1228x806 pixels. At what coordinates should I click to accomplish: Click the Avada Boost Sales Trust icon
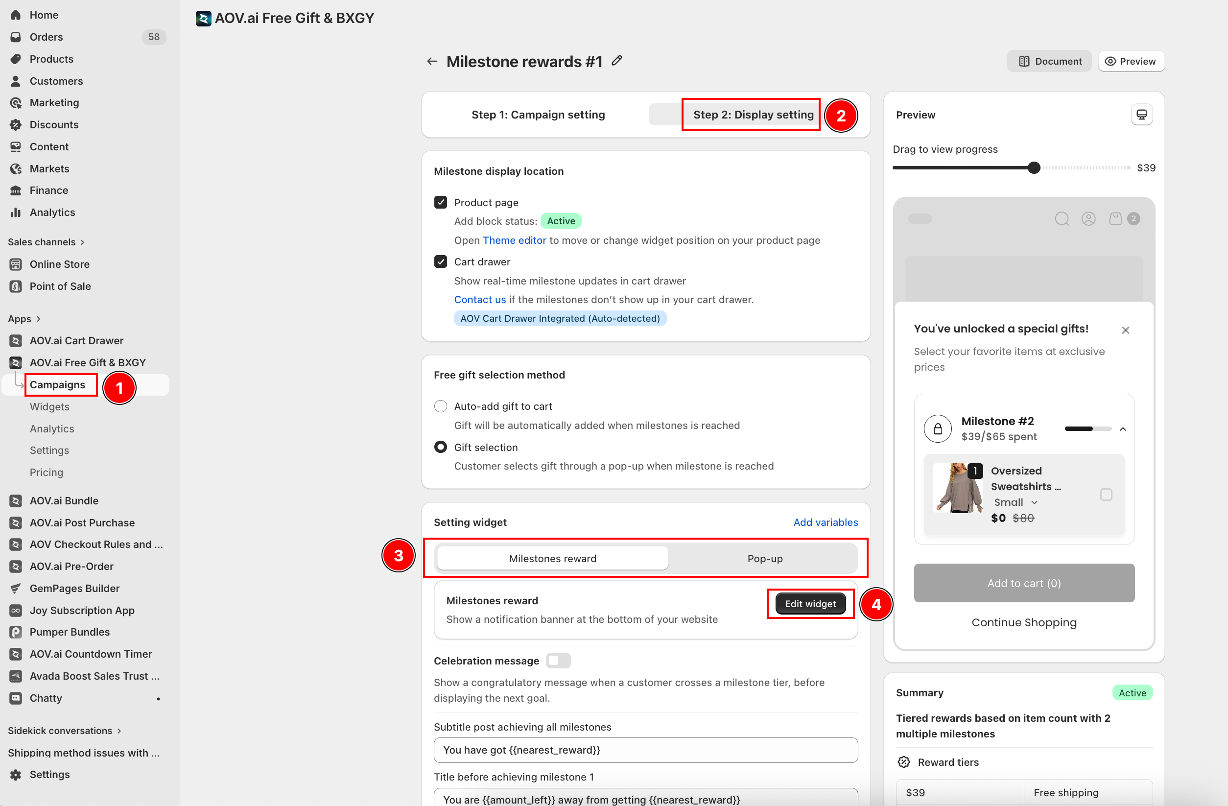pos(16,676)
